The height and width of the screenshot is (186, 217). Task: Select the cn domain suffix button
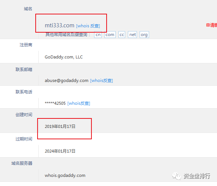(98, 35)
